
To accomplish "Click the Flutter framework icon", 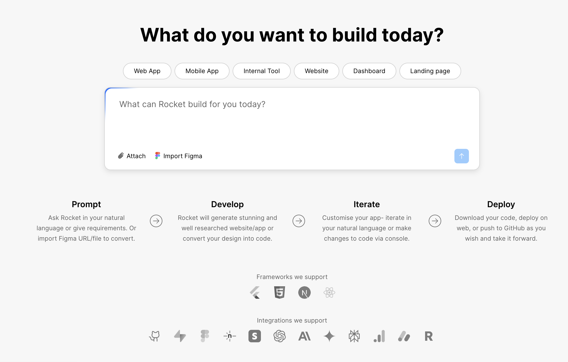I will point(255,293).
